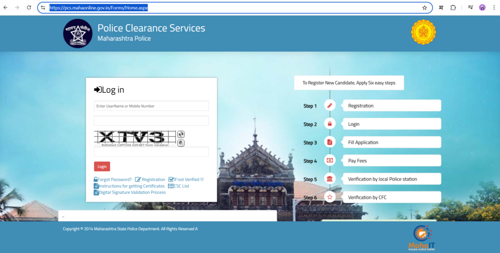Click the Maharashtra Police emblem logo
500x253 pixels.
(78, 33)
